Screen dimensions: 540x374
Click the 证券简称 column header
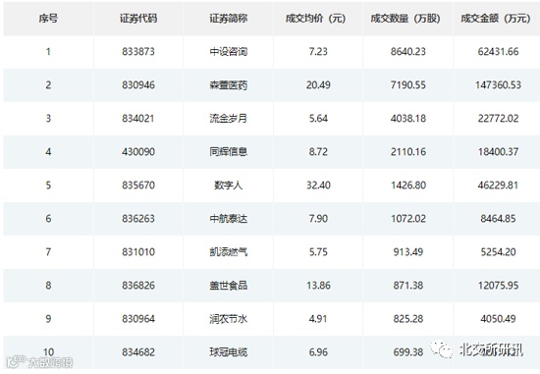[x=229, y=19]
